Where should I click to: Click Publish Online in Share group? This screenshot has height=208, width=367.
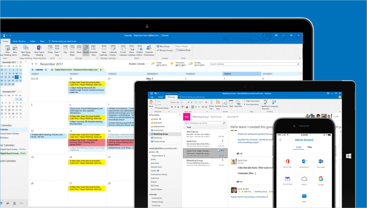(139, 51)
